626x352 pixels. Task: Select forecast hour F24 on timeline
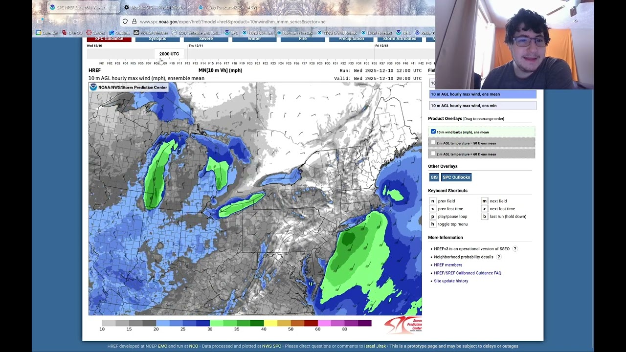pos(281,64)
